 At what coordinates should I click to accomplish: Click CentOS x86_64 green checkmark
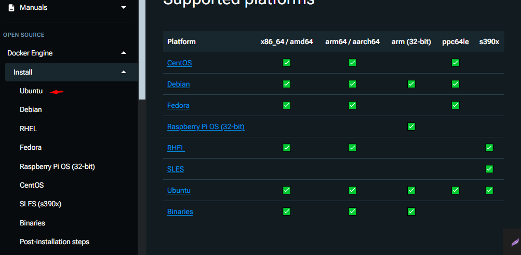coord(287,63)
